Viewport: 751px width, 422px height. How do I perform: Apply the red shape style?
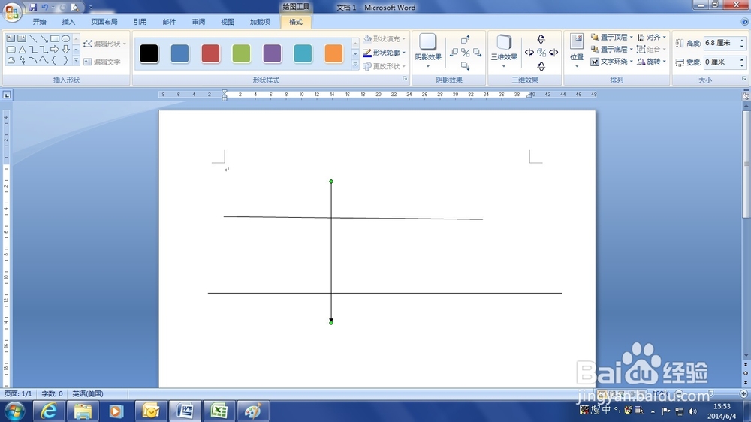click(x=210, y=53)
